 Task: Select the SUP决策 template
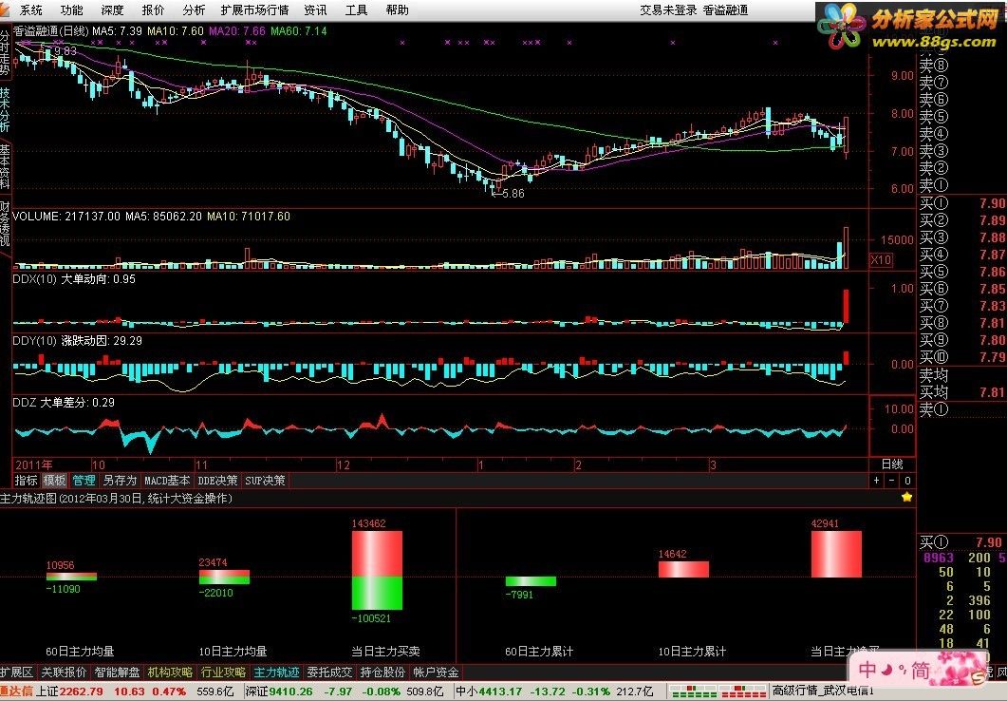coord(265,480)
